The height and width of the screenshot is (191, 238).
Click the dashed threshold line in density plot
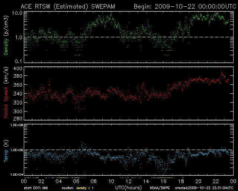click(x=129, y=37)
